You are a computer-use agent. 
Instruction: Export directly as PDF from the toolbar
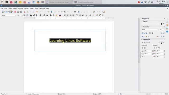[15, 12]
